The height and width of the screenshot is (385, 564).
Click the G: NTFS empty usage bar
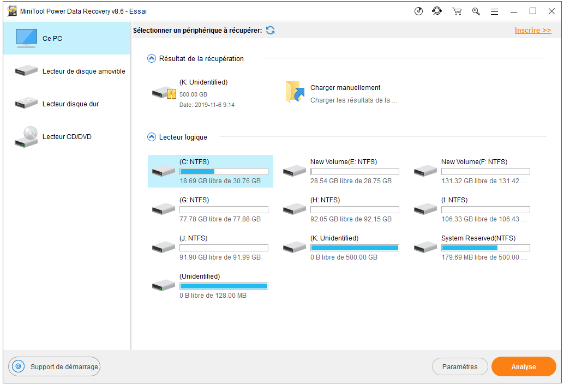(x=224, y=209)
